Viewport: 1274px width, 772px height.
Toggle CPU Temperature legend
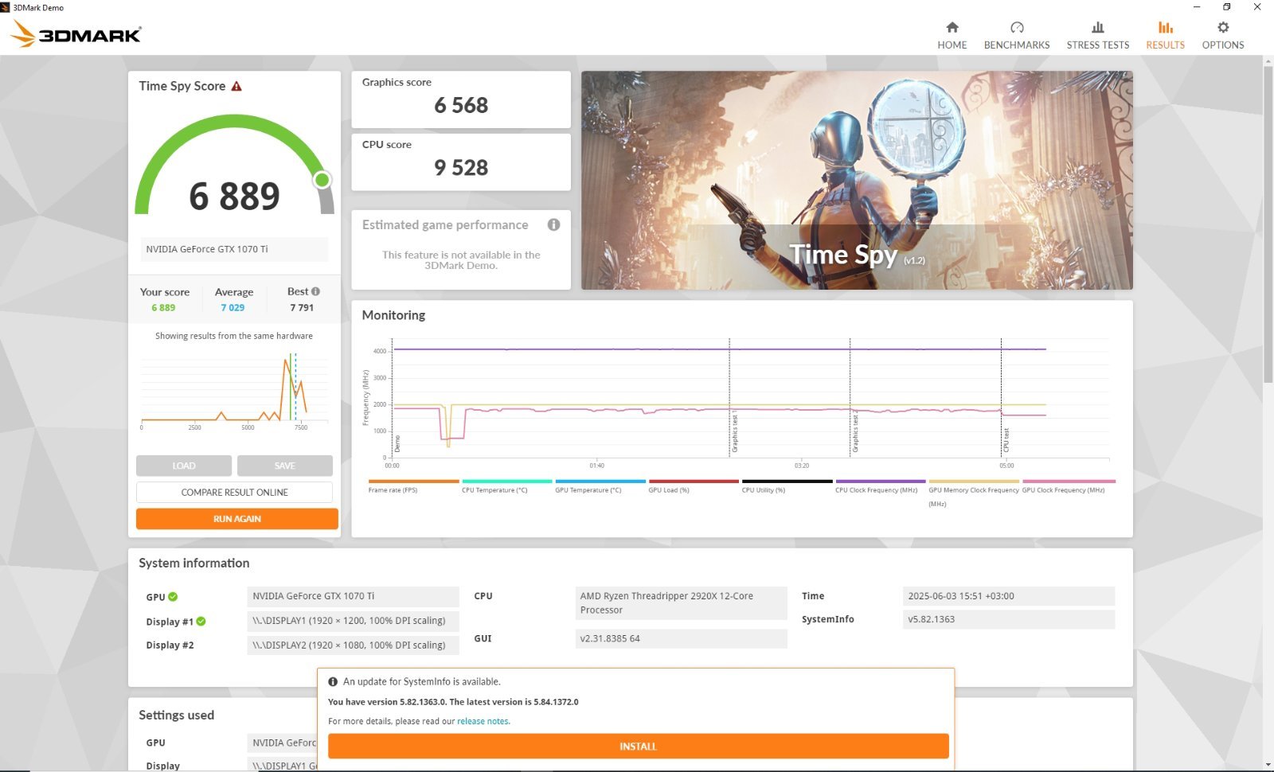click(x=506, y=486)
